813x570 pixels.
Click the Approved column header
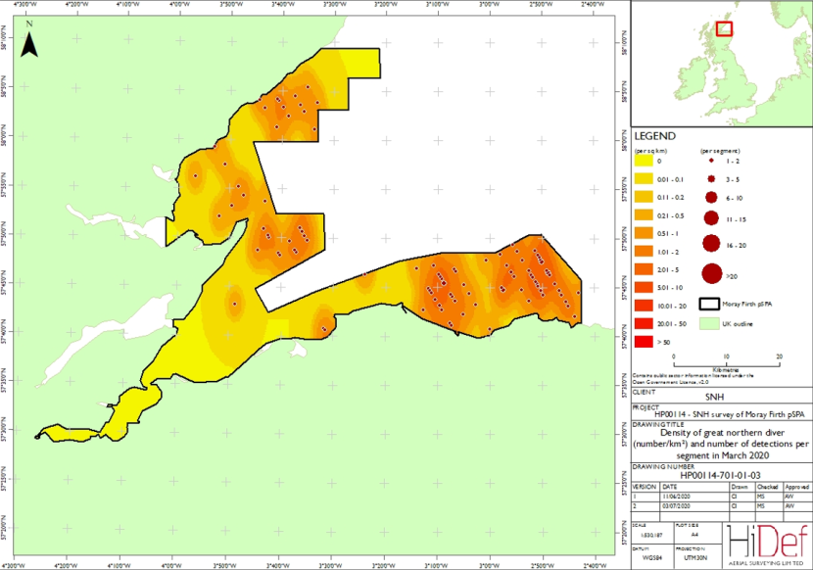[x=796, y=487]
